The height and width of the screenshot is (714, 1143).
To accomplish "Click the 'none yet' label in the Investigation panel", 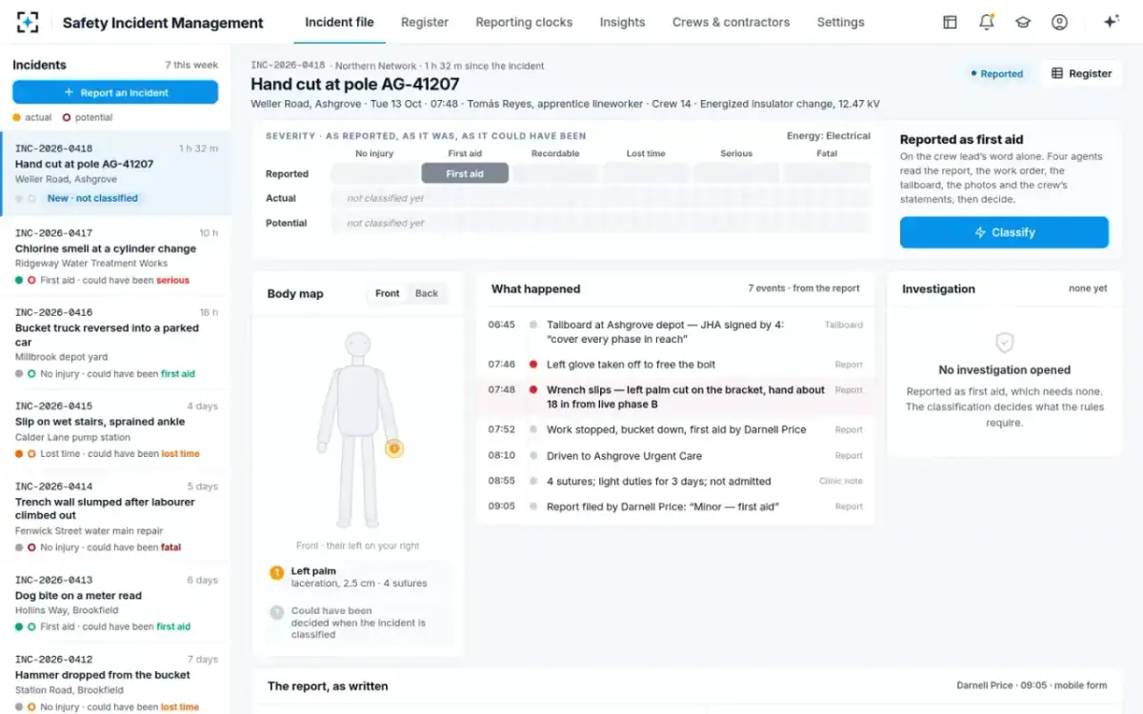I will [1088, 288].
